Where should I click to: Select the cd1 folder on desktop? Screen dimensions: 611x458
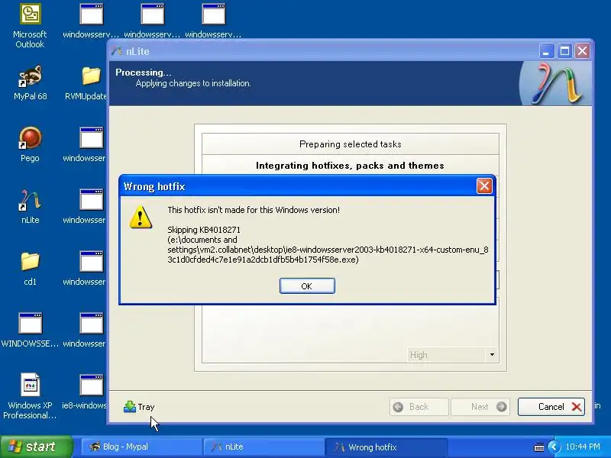tap(30, 269)
